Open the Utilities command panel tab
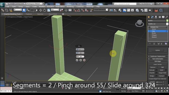 [167, 17]
